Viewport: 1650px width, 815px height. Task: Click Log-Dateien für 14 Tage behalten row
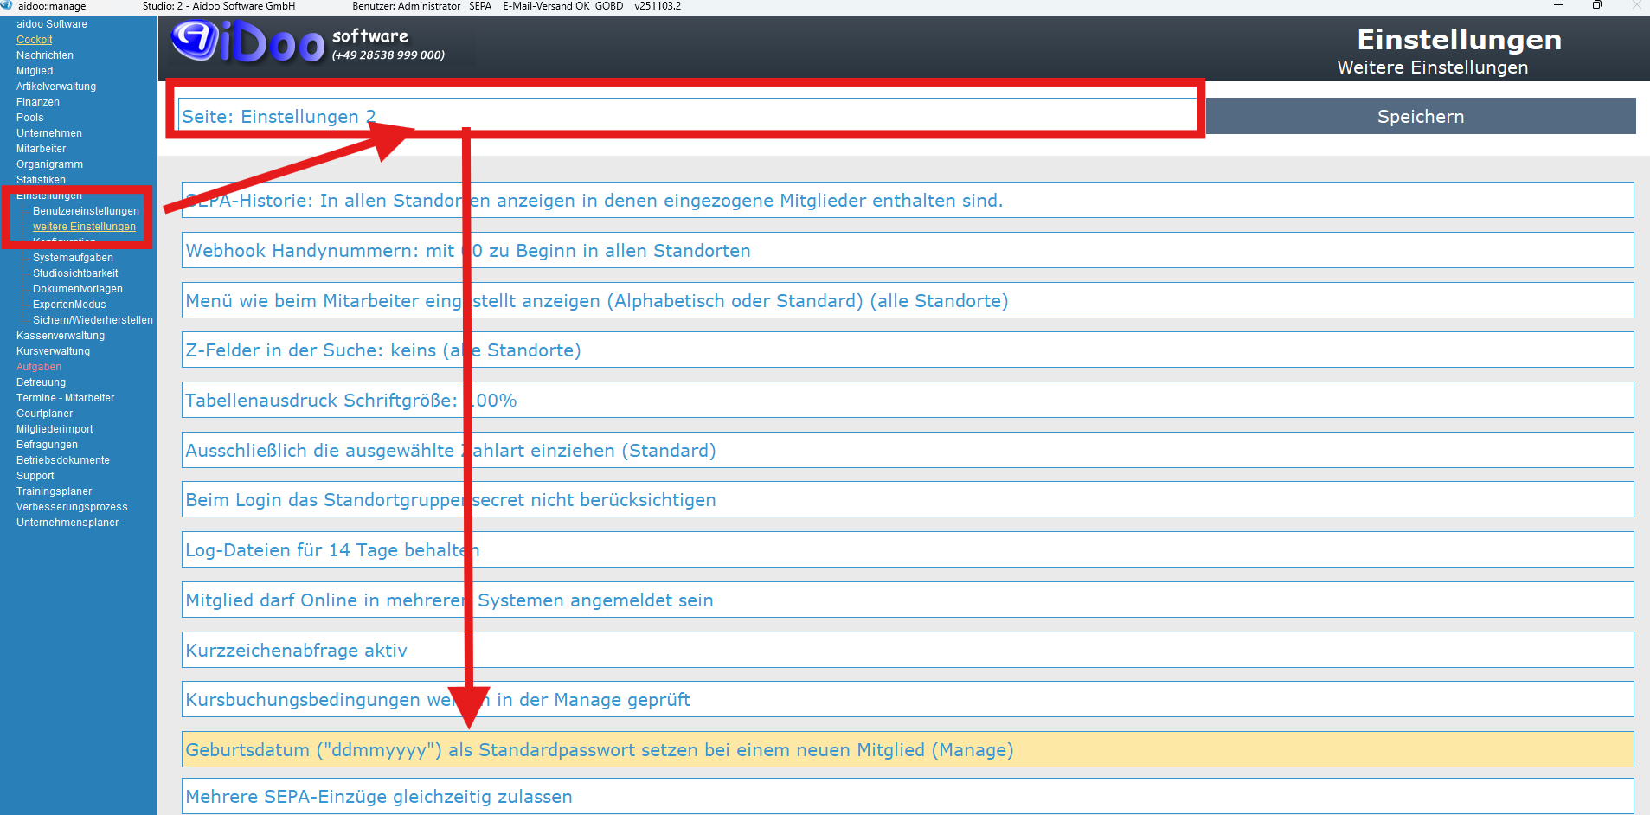pyautogui.click(x=907, y=550)
